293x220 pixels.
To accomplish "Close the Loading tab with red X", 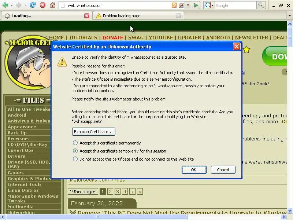I will pos(87,16).
